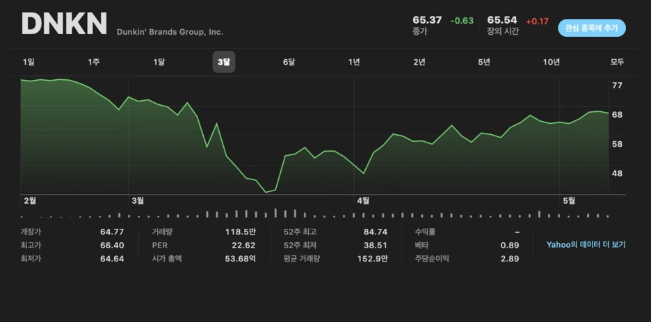The width and height of the screenshot is (651, 322).
Task: Click the Dunkin' Brands Group, Inc. name
Action: pos(170,32)
